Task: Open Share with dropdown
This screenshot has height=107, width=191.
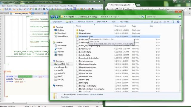Action: [x=102, y=22]
